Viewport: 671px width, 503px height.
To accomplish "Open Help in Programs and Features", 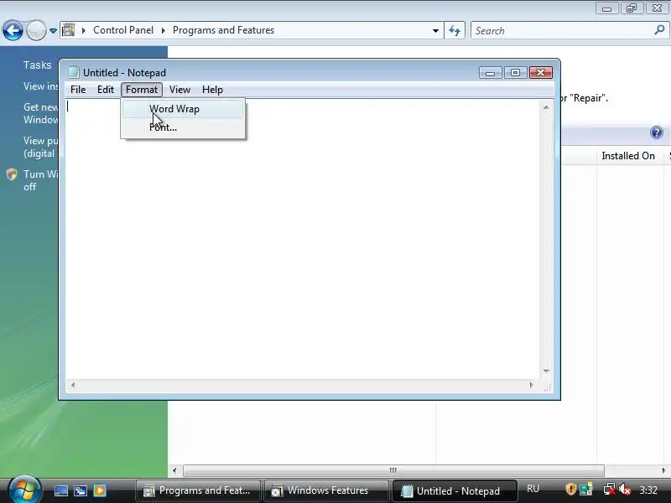I will (657, 132).
